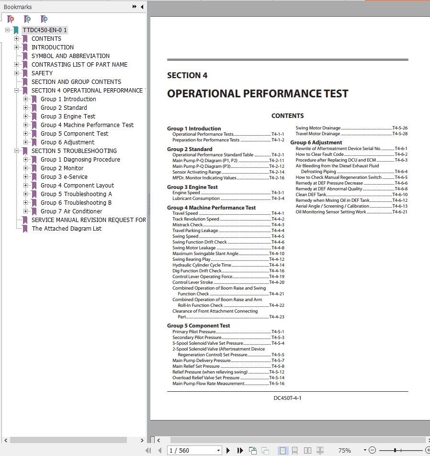Click the zoom slider handle
This screenshot has width=430, height=456.
click(x=395, y=450)
